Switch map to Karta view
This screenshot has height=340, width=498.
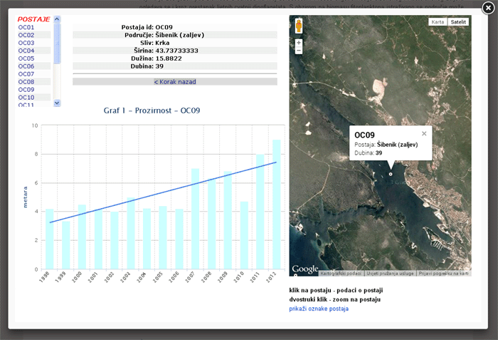click(438, 22)
